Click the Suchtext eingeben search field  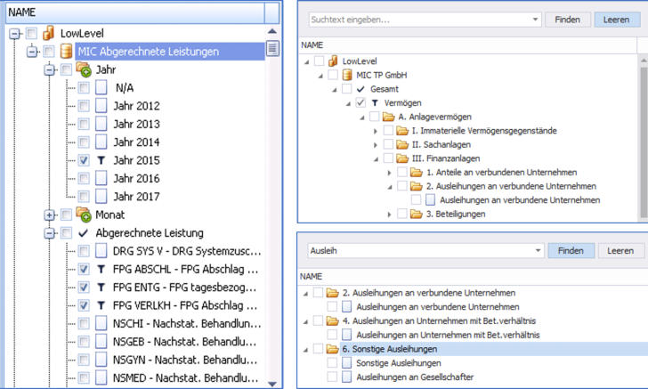pyautogui.click(x=418, y=19)
